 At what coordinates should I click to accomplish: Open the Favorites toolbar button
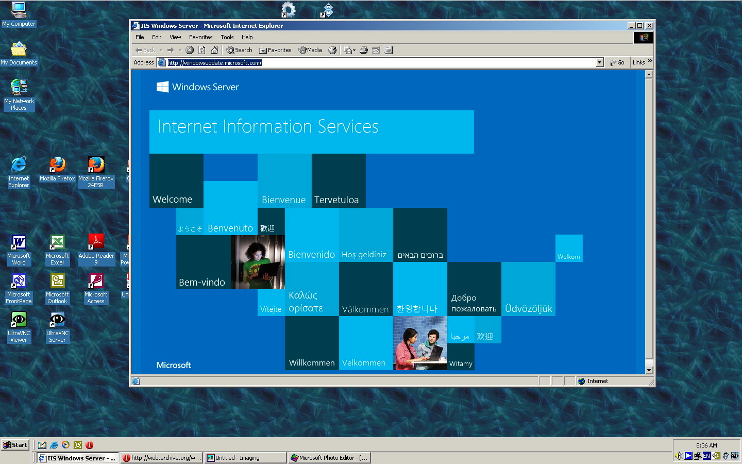click(x=276, y=50)
